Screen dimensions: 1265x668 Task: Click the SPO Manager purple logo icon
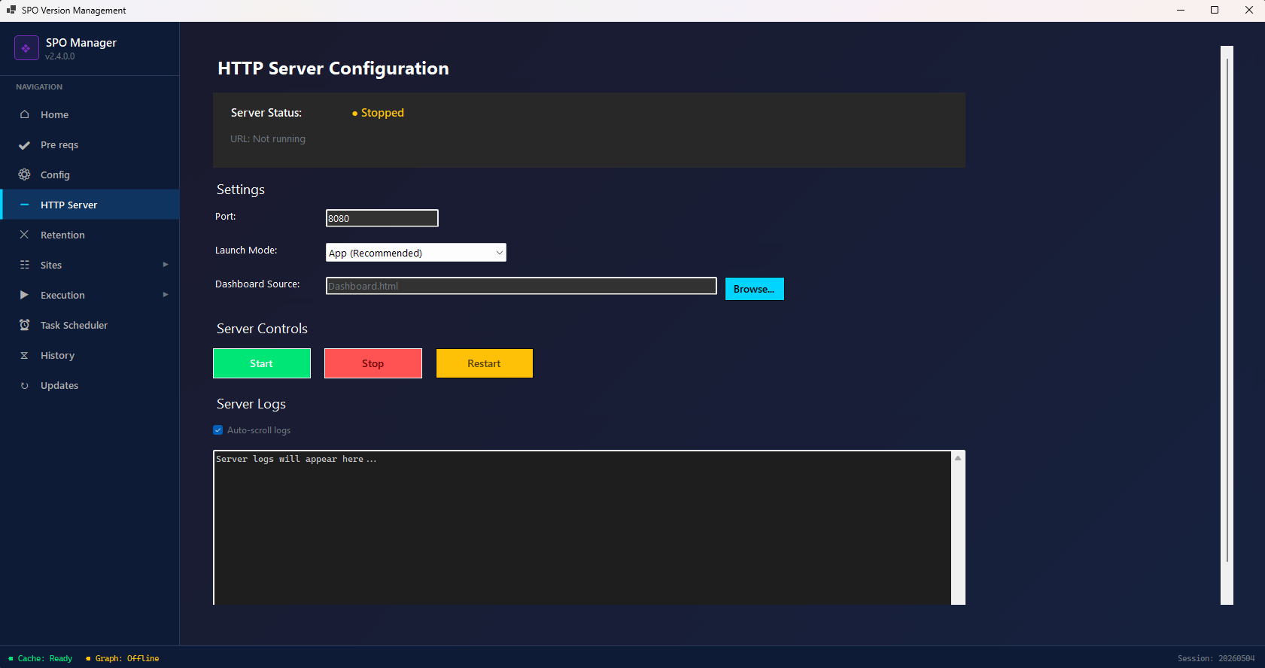click(26, 48)
